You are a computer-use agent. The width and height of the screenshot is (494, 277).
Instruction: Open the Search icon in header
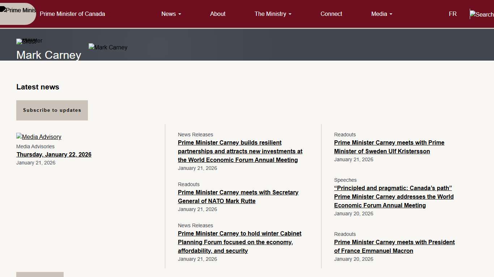[482, 14]
